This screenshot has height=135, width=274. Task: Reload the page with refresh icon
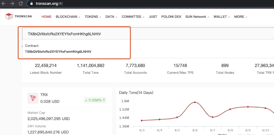point(21,4)
